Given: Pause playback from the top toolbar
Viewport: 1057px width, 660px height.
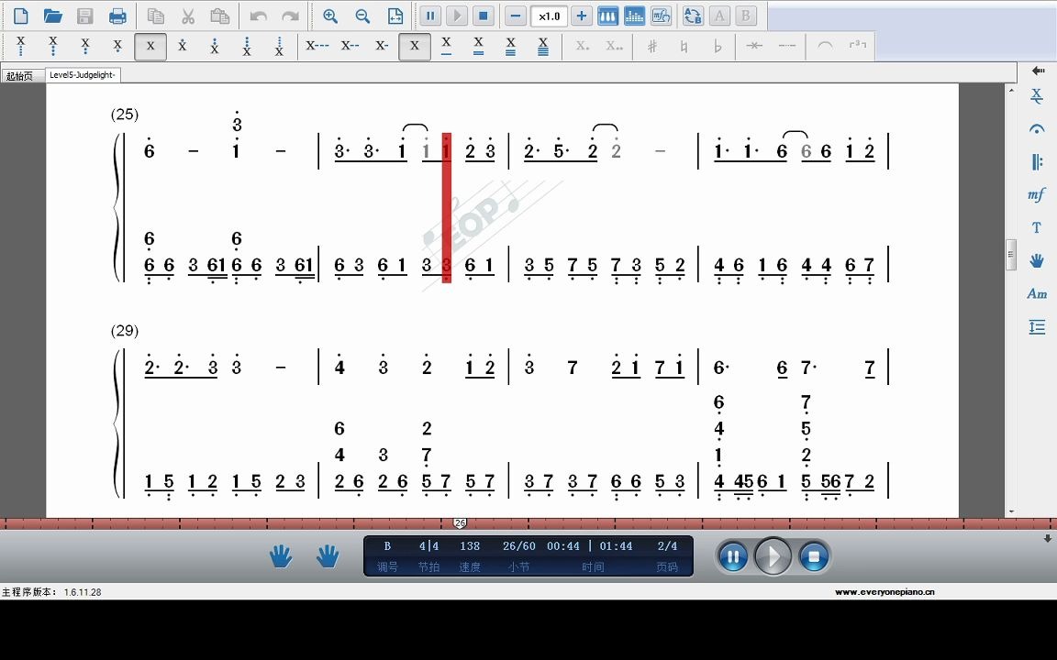Looking at the screenshot, I should [430, 16].
